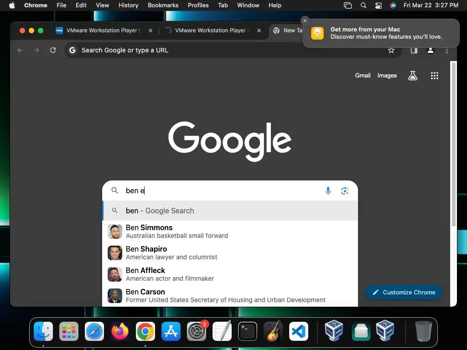
Task: Open the Chrome side panel icon
Action: point(414,50)
